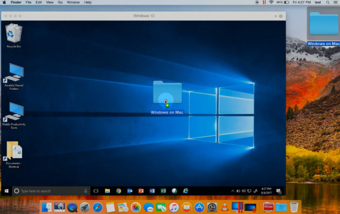Open the Trash in the Dock
The image size is (340, 214).
(x=294, y=207)
